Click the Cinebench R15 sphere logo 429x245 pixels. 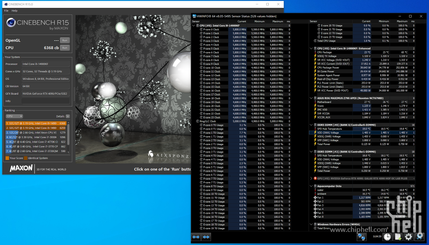tap(11, 22)
